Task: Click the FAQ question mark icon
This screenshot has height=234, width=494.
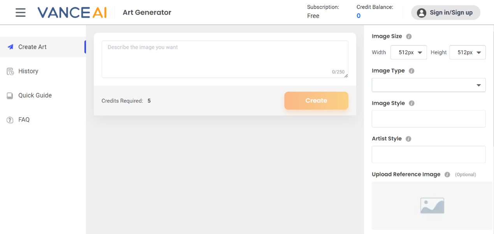Action: (9, 119)
